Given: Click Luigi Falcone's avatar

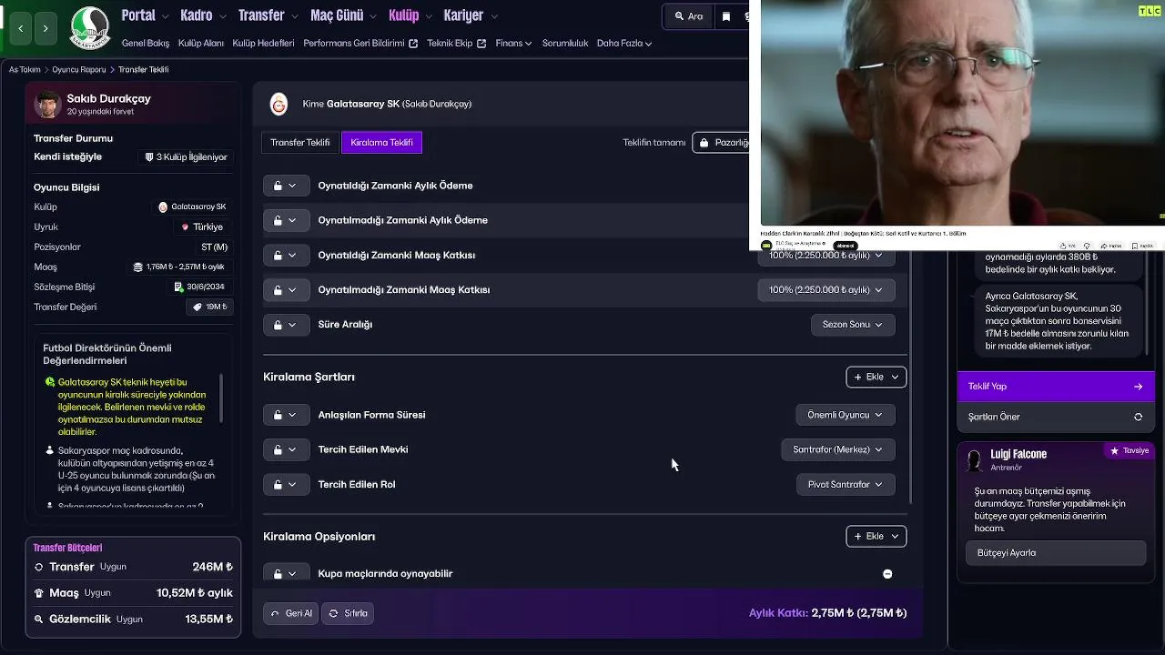Looking at the screenshot, I should click(x=975, y=461).
